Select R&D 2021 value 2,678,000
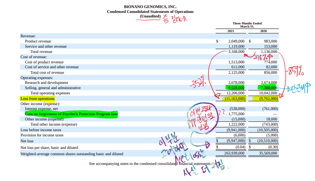Screen dimensions: 315x181 (x=236, y=83)
